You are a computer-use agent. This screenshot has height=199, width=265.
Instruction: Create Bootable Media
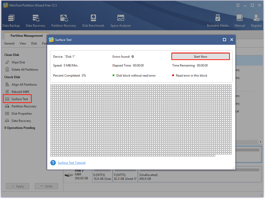click(x=218, y=21)
